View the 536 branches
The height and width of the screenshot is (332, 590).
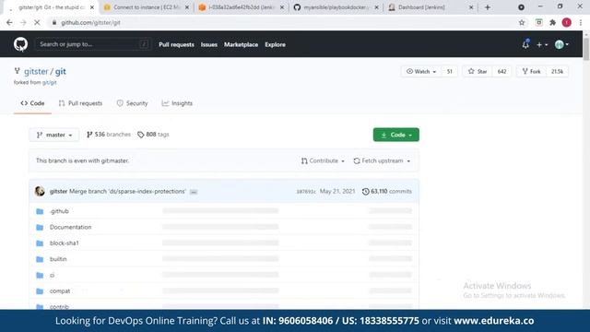coord(109,135)
